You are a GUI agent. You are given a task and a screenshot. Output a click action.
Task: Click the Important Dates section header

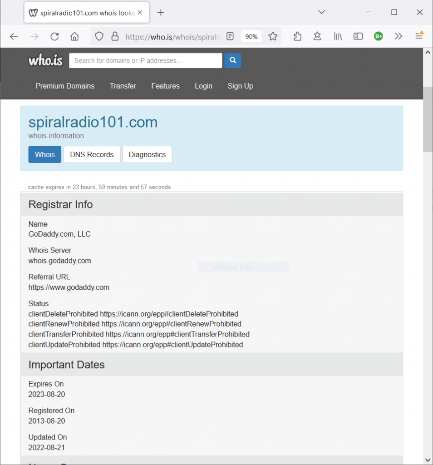click(x=212, y=365)
